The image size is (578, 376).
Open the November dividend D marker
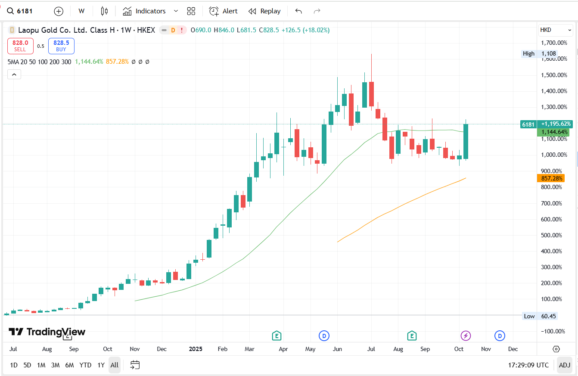(500, 336)
